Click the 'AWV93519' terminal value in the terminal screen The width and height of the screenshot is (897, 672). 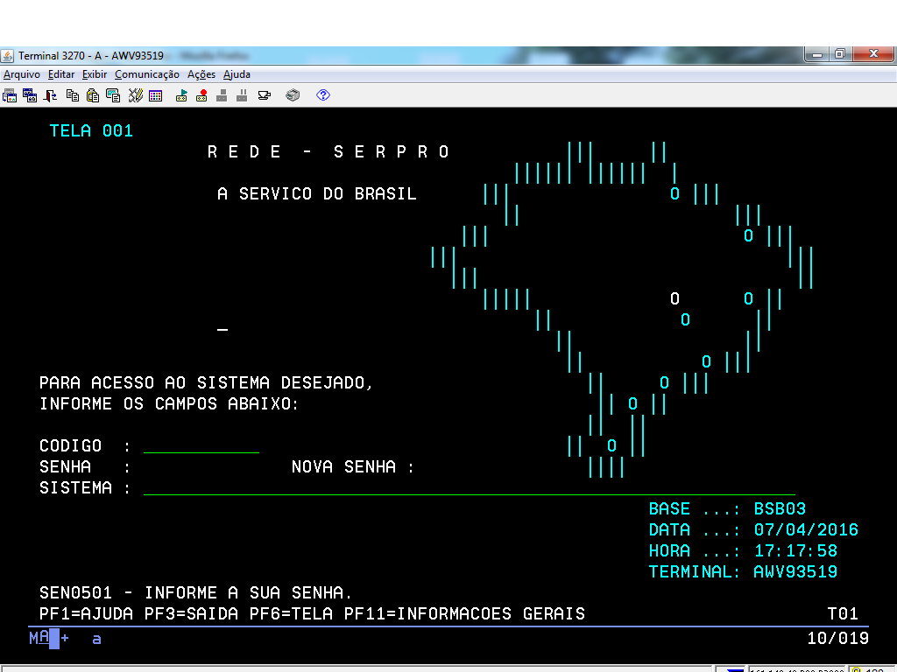click(x=795, y=572)
